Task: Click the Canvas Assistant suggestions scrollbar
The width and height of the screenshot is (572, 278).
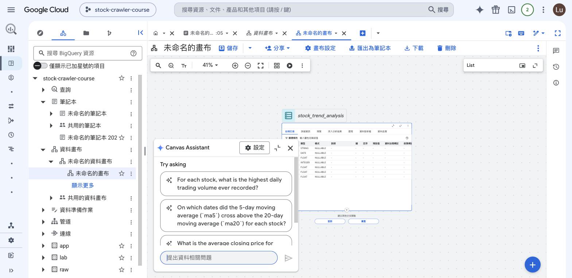Action: [296, 190]
